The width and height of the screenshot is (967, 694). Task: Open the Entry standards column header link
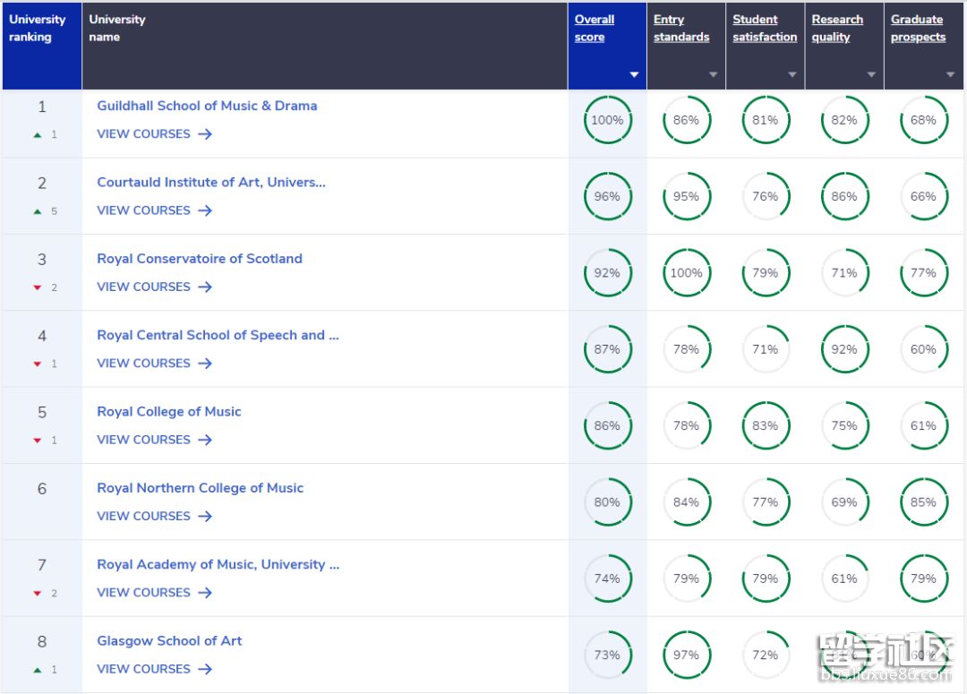(x=680, y=28)
